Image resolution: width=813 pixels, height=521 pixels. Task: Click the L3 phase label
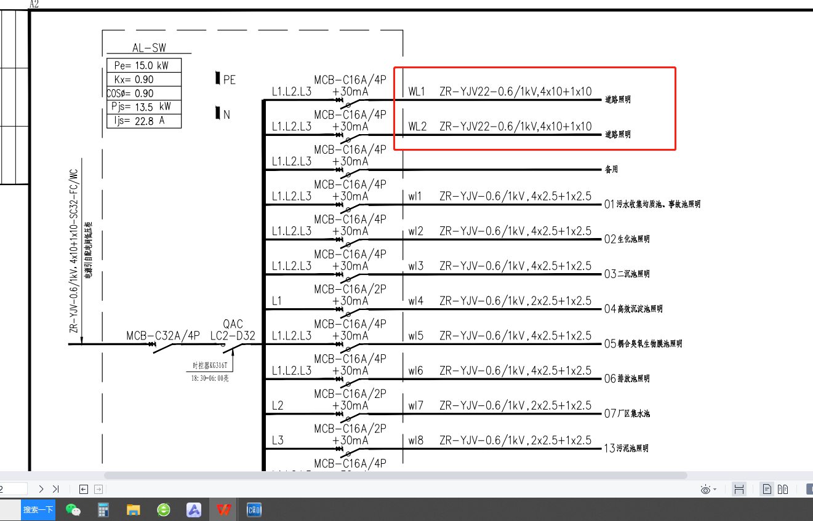click(278, 441)
